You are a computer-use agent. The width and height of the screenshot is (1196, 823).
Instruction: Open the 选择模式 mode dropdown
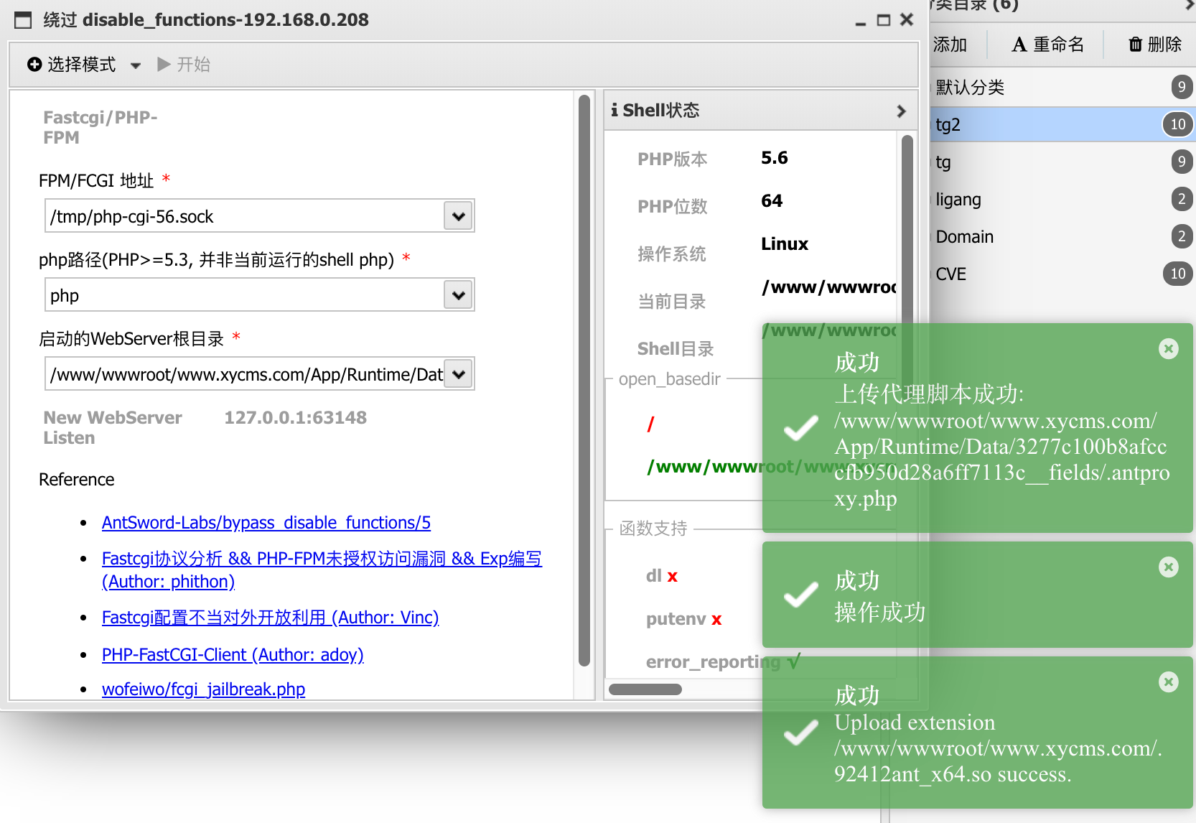point(83,65)
